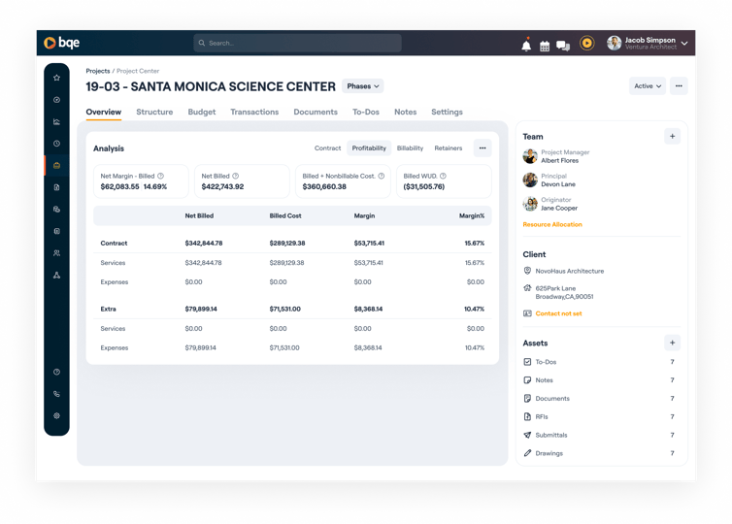
Task: Open the Notes tab
Action: pos(405,112)
